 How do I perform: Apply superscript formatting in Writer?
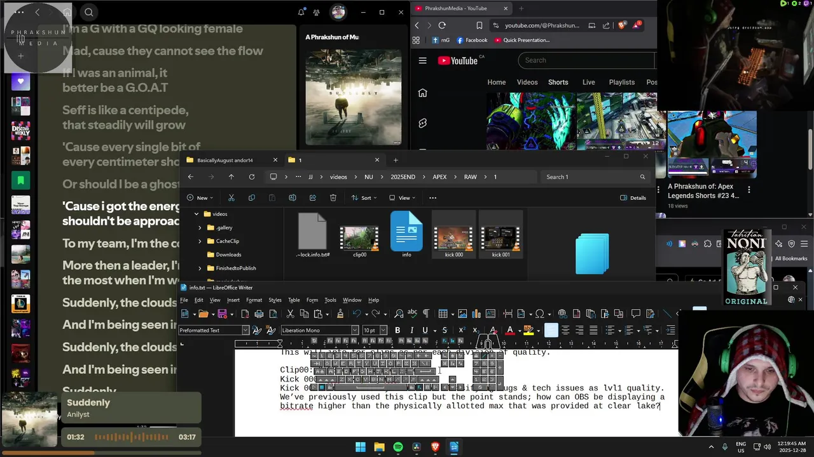pos(462,330)
